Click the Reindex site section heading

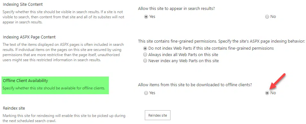click(14, 108)
